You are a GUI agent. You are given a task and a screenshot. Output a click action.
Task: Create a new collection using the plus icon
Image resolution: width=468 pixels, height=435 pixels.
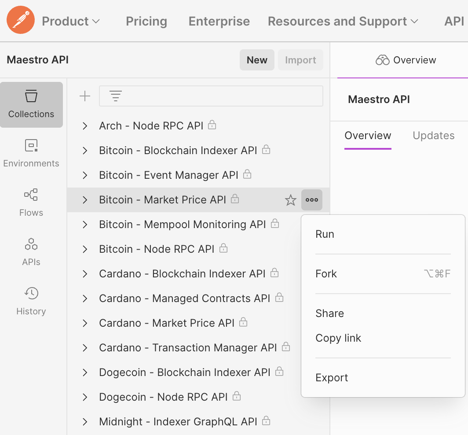click(84, 96)
